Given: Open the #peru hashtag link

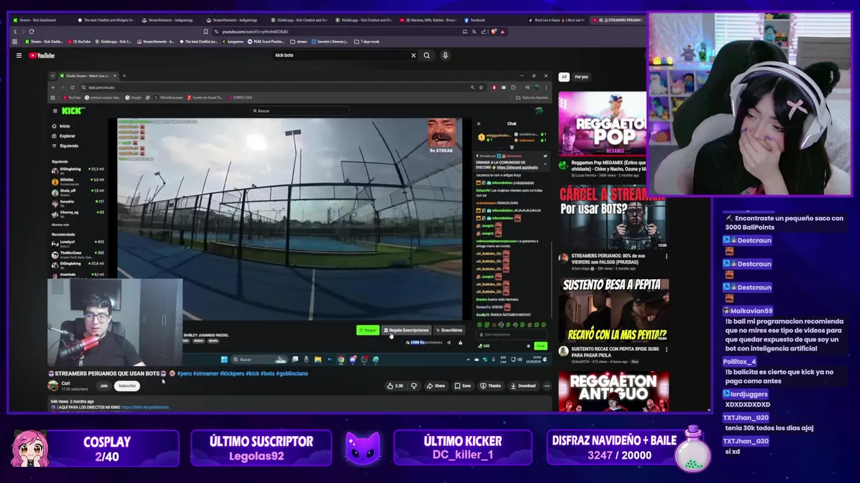Looking at the screenshot, I should click(x=184, y=374).
